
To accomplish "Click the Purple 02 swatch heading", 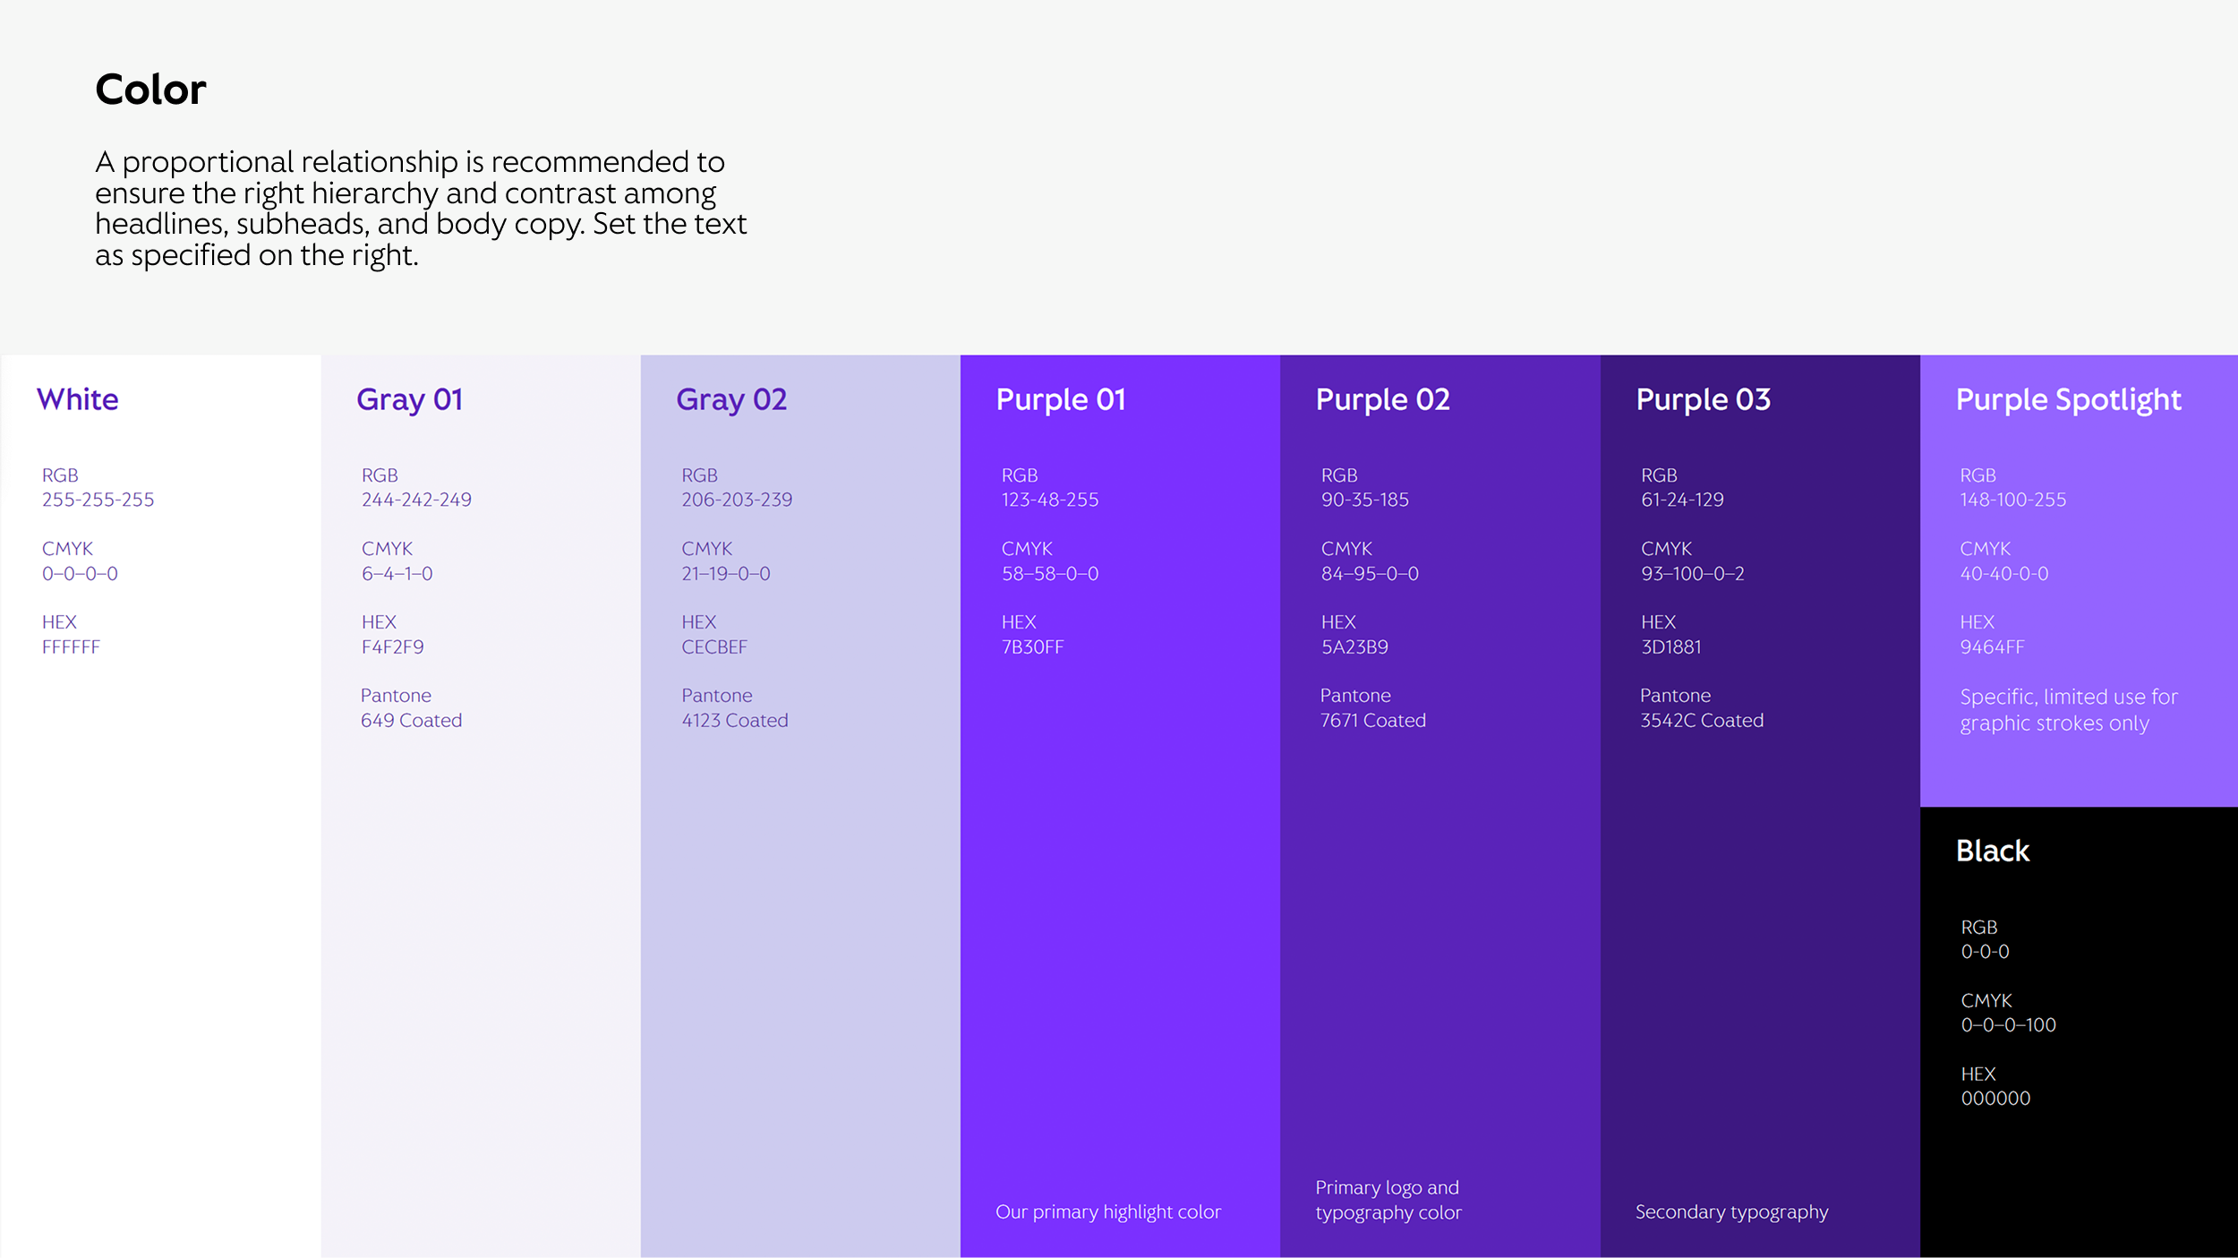I will click(x=1381, y=399).
